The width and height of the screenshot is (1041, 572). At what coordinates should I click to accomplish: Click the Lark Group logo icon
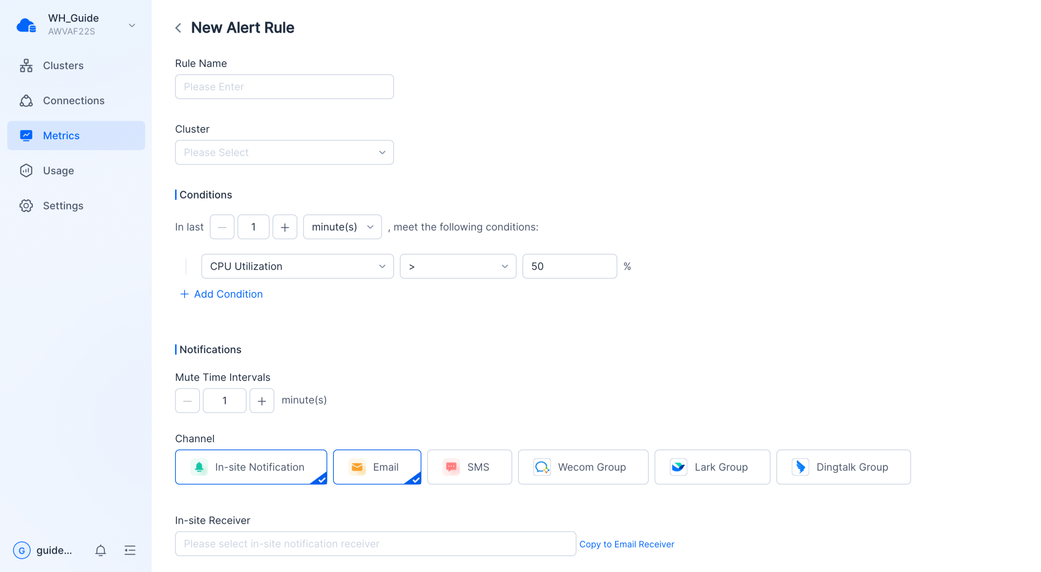click(x=679, y=467)
